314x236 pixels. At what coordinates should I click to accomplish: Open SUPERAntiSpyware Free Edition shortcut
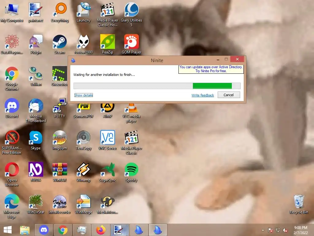tap(12, 143)
